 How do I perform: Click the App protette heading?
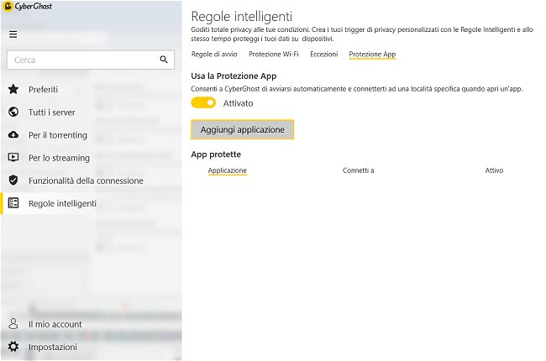216,154
